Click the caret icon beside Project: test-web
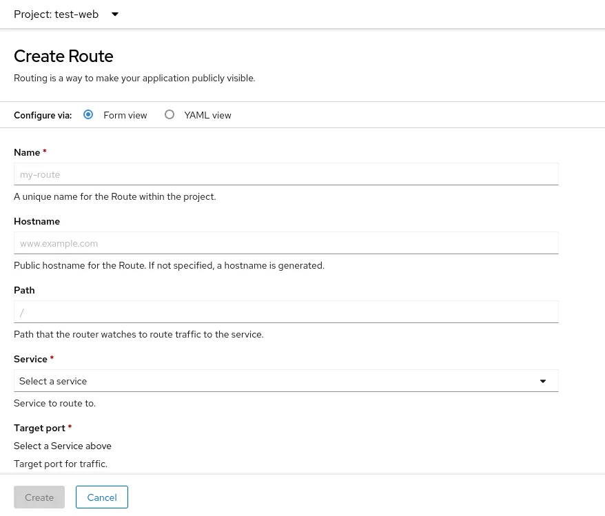Screen dimensions: 605x516 [115, 14]
